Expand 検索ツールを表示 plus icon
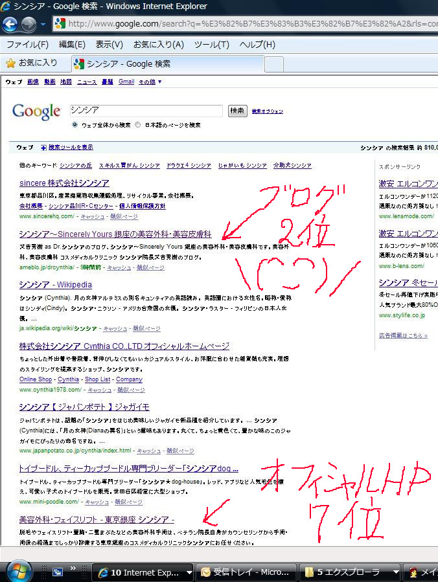This screenshot has height=582, width=438. [44, 148]
